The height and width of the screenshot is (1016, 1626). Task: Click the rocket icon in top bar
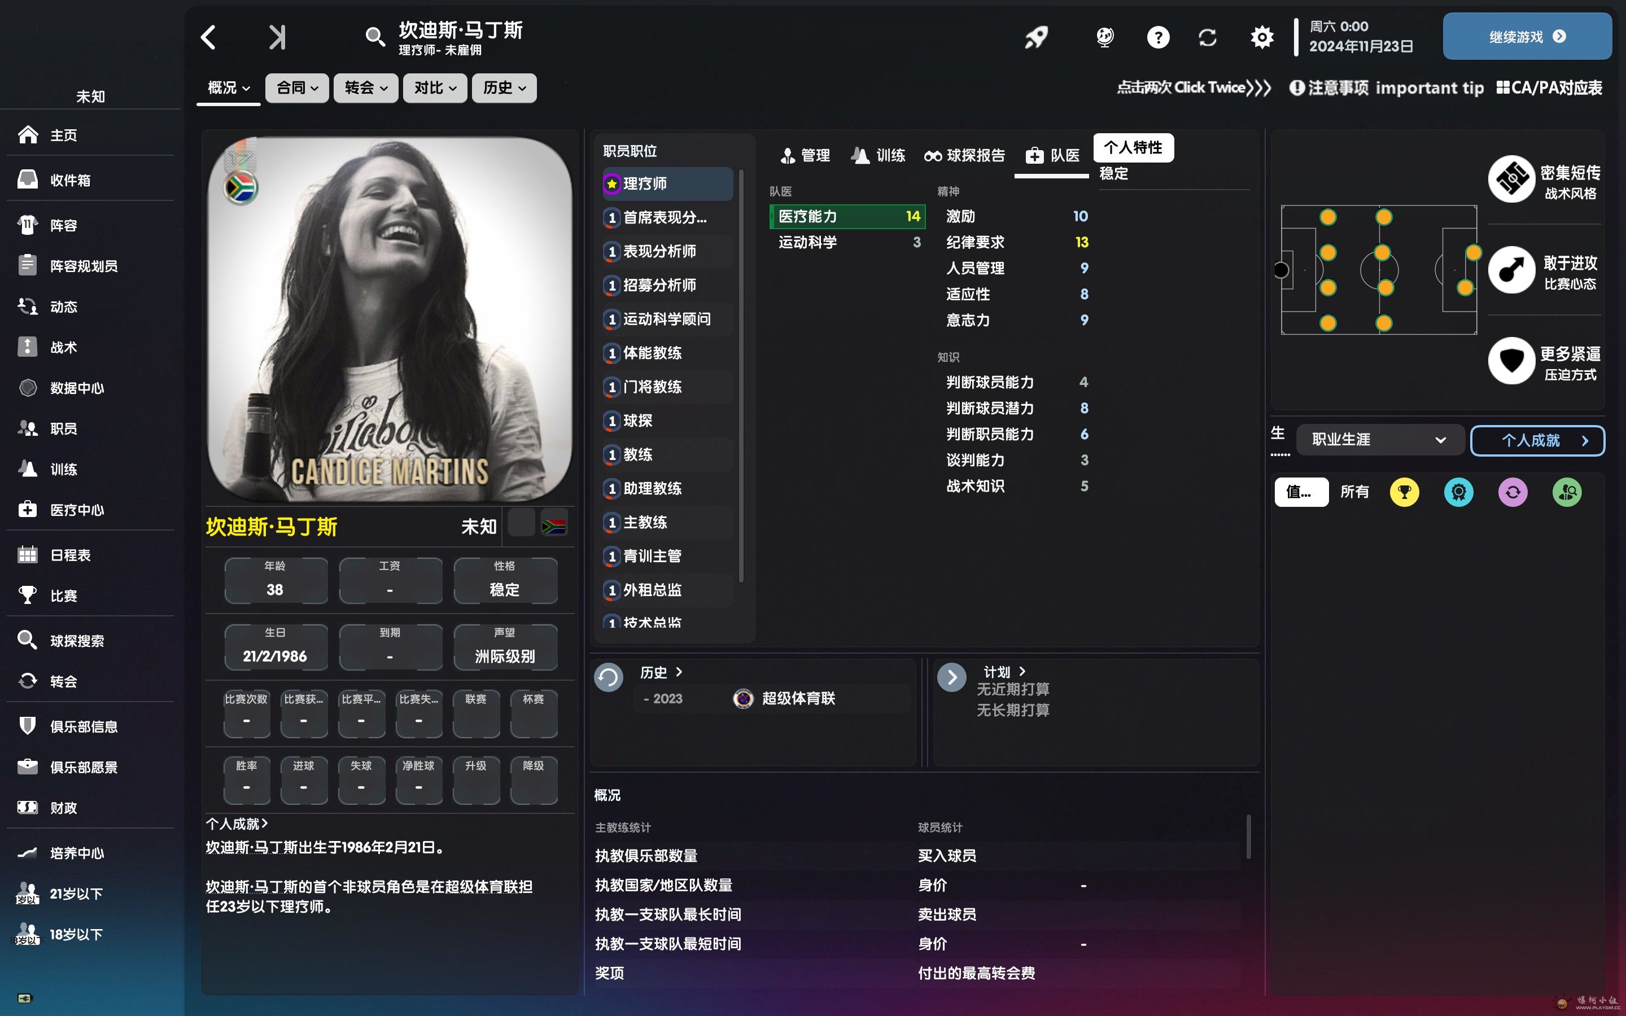pos(1036,37)
